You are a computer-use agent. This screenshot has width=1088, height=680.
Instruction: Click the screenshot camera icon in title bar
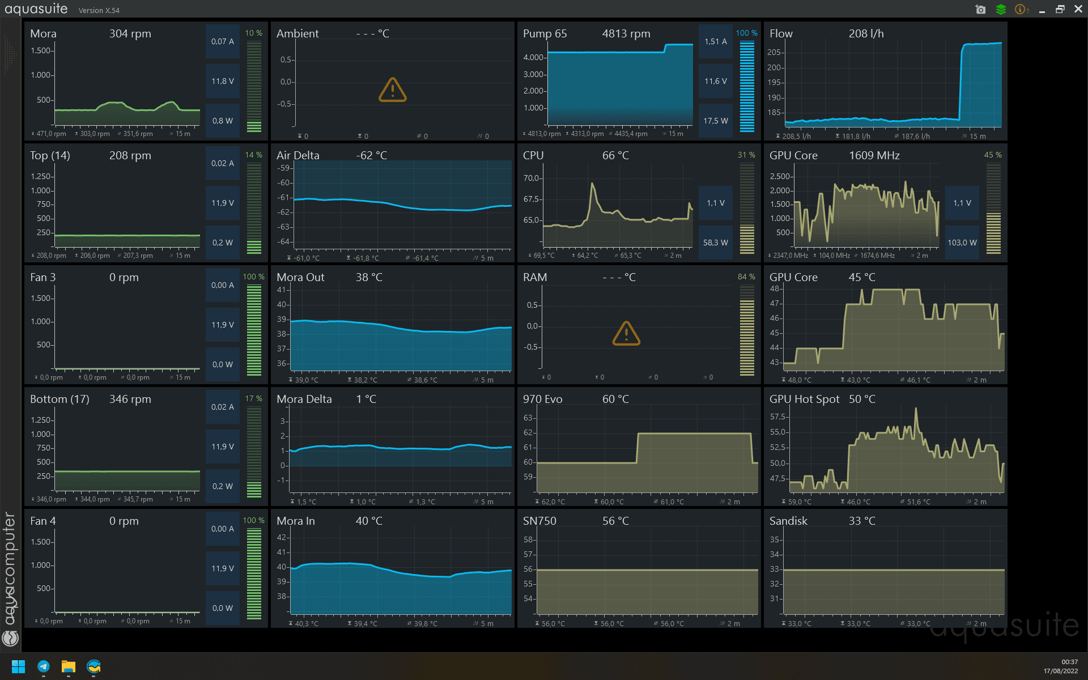pos(980,9)
